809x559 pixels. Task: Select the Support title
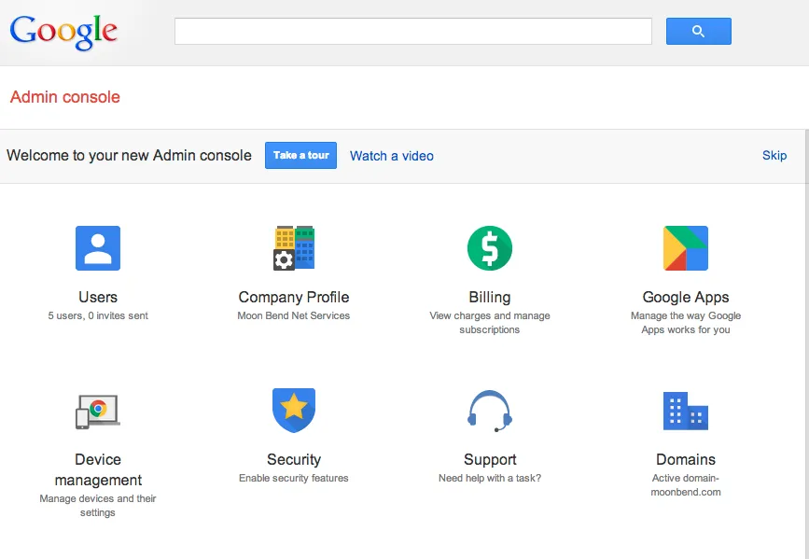[x=490, y=459]
